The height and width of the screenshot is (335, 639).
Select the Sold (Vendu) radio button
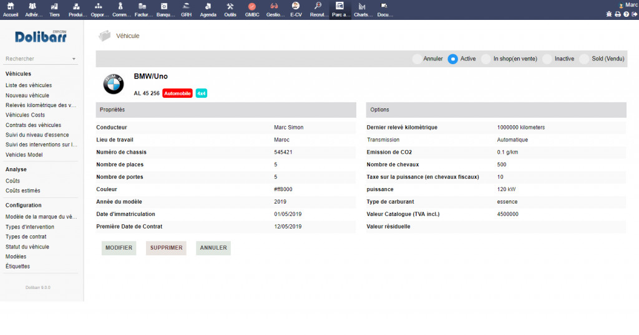tap(584, 59)
